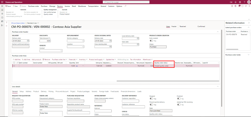Select all lines header radio circle
Screen dimensions: 251x117
(x=14, y=63)
